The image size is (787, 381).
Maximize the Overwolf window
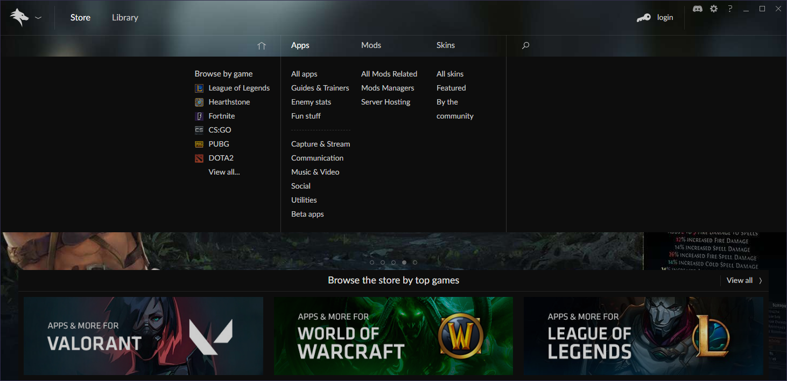pos(762,9)
